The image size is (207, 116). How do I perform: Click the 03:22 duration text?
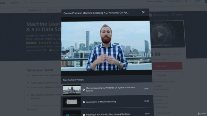[147, 101]
